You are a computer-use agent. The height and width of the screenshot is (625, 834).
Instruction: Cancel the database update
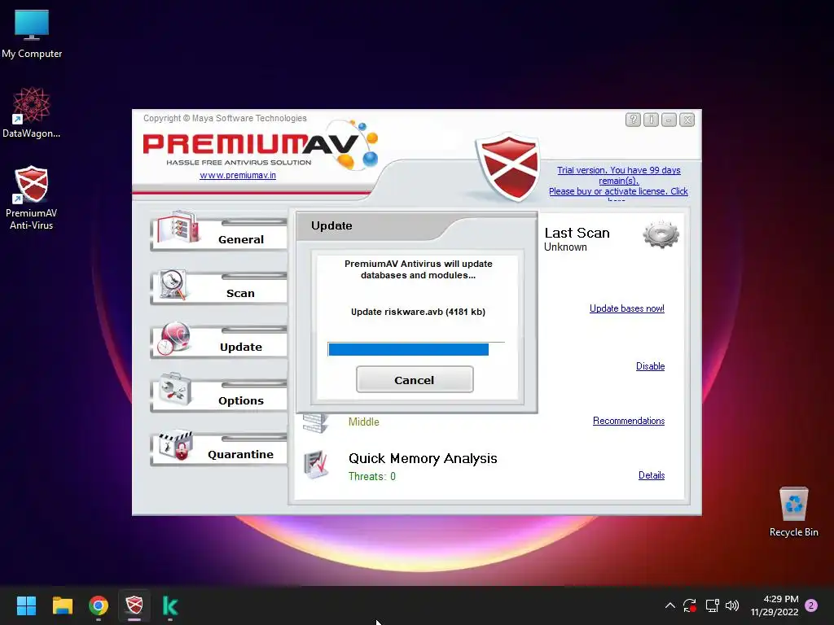415,379
